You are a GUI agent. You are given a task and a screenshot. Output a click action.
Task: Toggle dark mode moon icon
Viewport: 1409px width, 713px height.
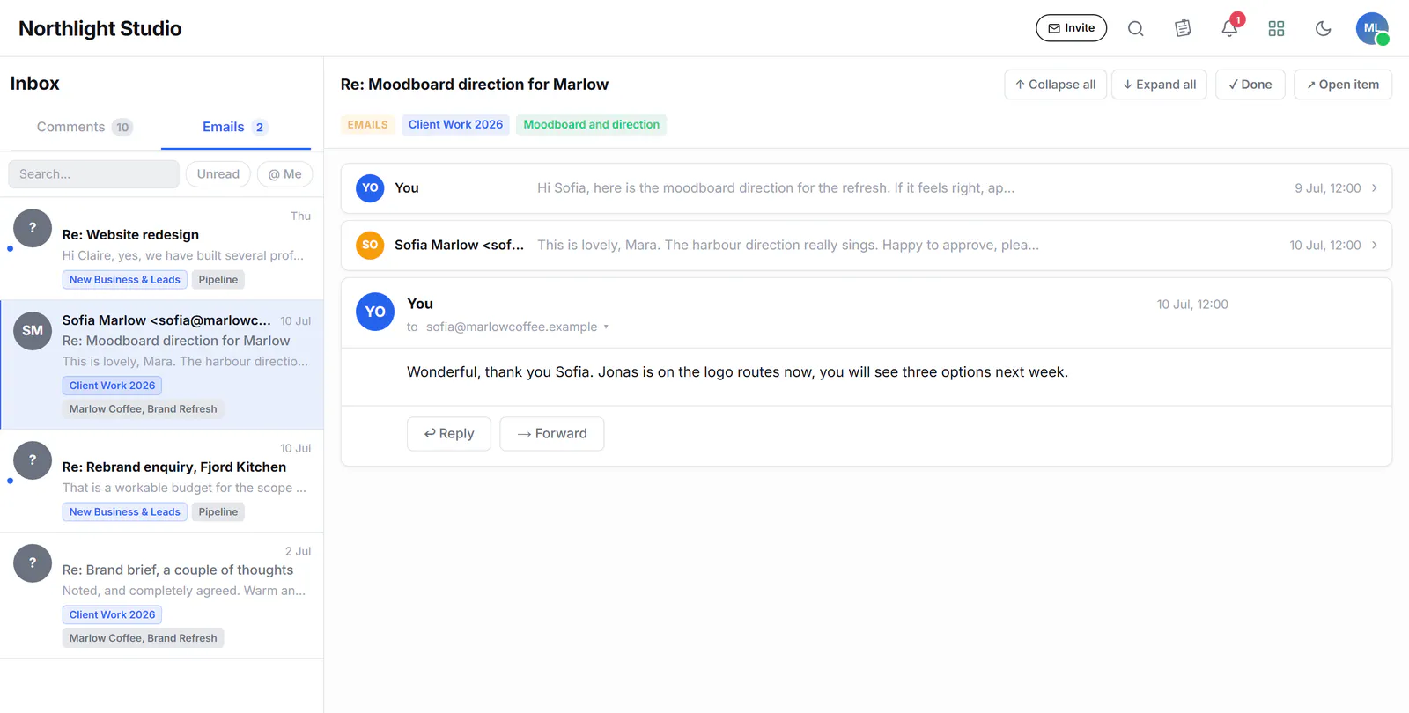[x=1323, y=28]
